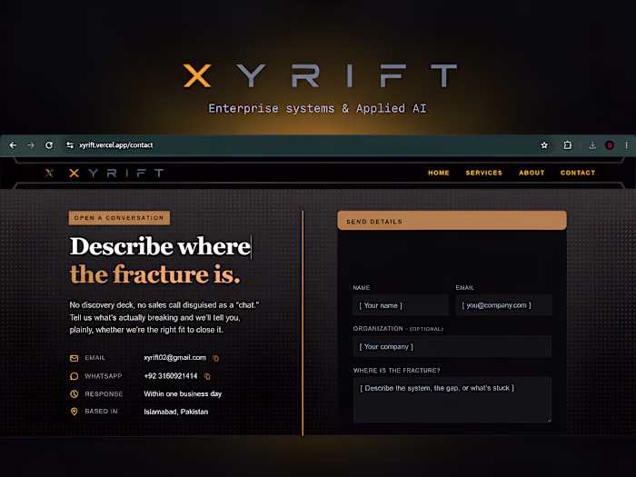Click the 'Describe the system' textarea

(x=452, y=400)
